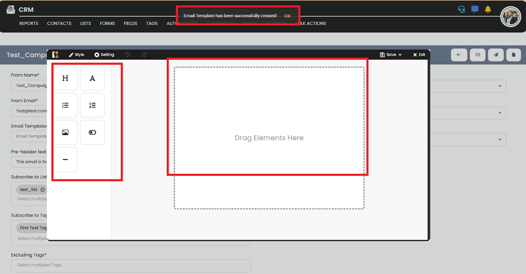This screenshot has width=526, height=274.
Task: Remove the test_list chip
Action: point(43,190)
